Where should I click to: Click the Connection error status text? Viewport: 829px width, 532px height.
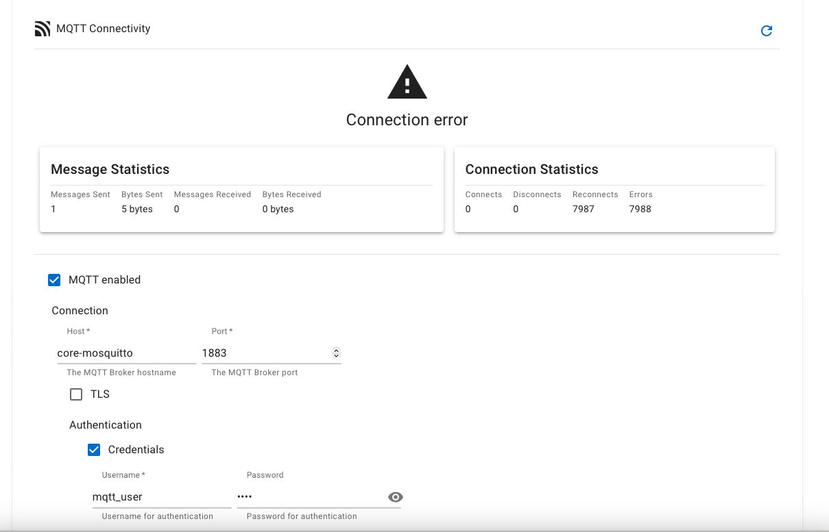click(x=407, y=120)
